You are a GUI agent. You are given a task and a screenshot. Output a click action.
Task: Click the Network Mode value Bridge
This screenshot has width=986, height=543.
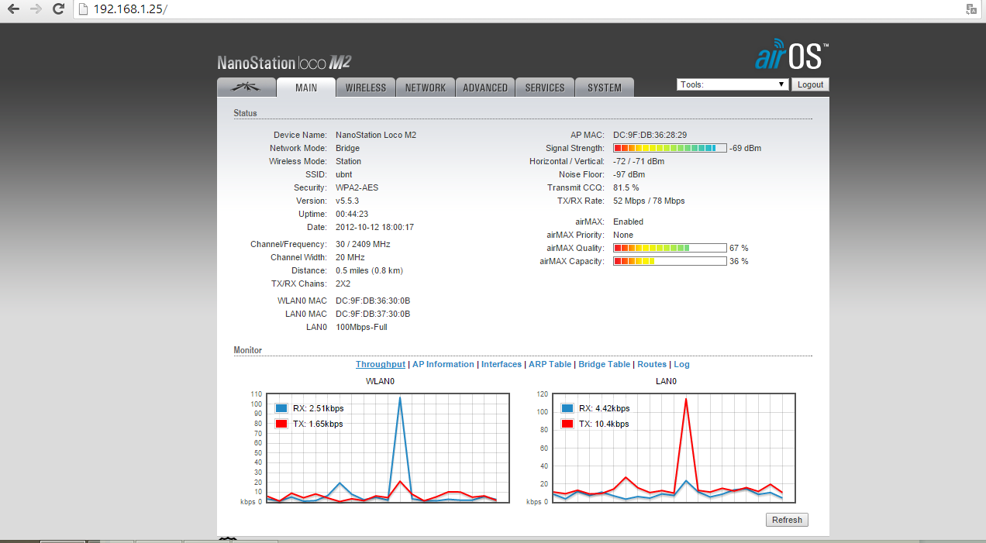click(348, 148)
